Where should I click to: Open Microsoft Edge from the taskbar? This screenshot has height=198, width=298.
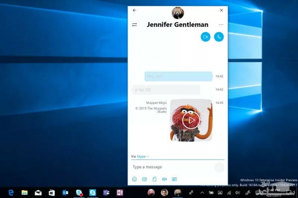click(x=11, y=193)
